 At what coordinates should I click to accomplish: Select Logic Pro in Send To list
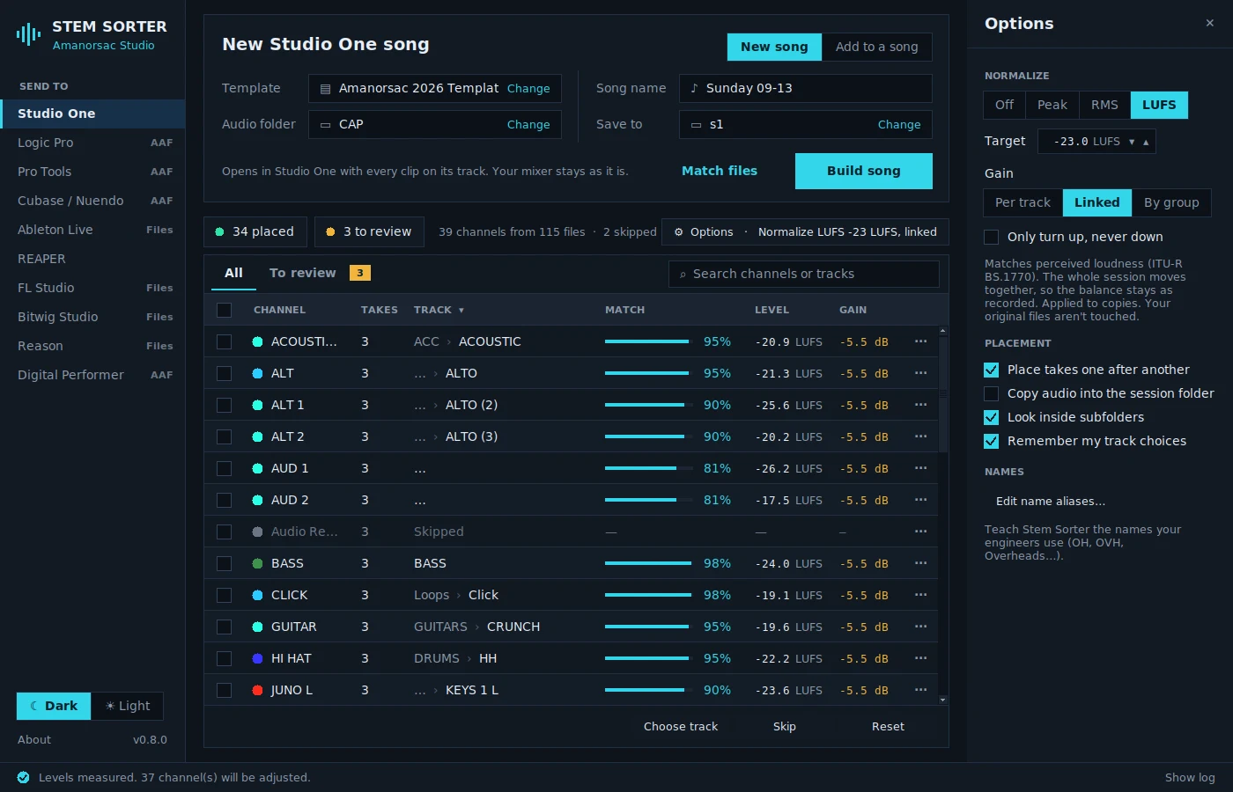coord(92,143)
